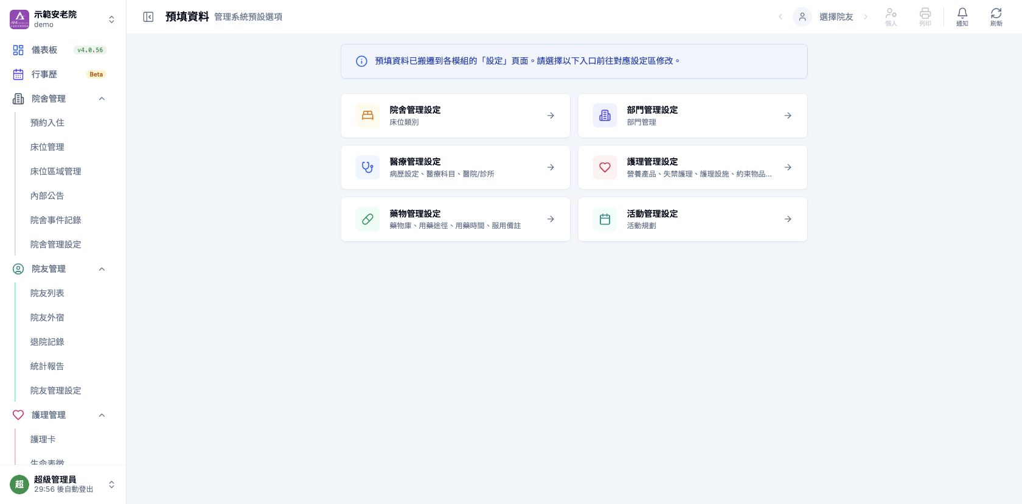Go to next resident chevron
Viewport: 1022px width, 504px height.
click(866, 17)
